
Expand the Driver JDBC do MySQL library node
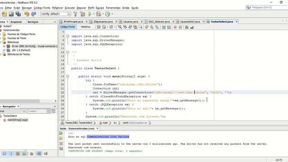point(4,46)
